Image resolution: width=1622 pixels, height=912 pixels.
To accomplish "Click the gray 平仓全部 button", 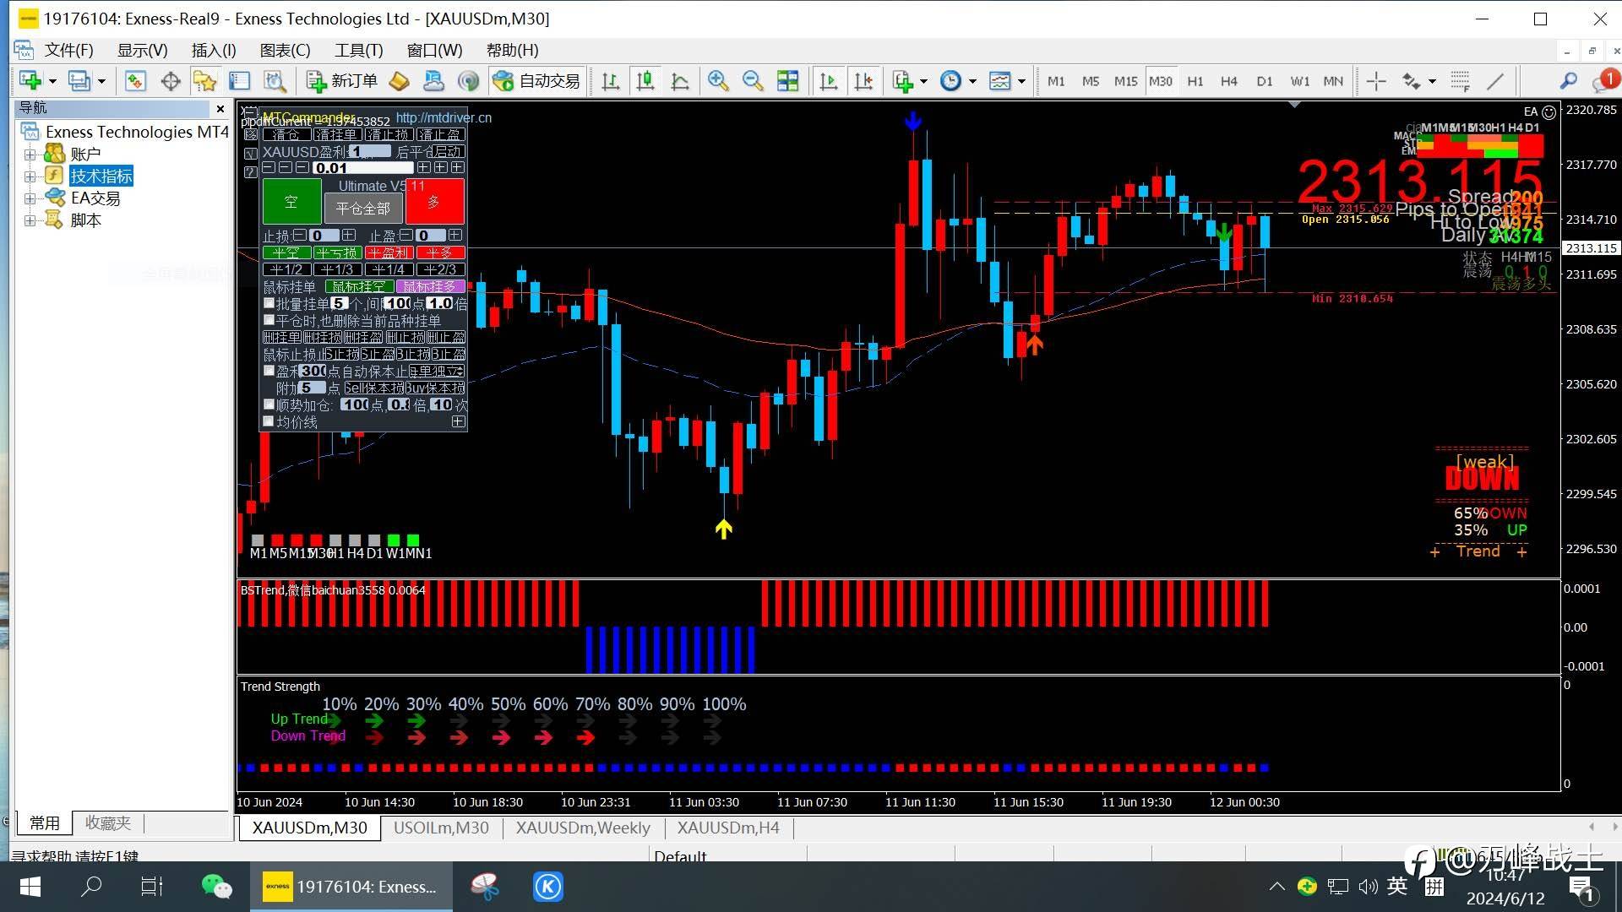I will [362, 208].
